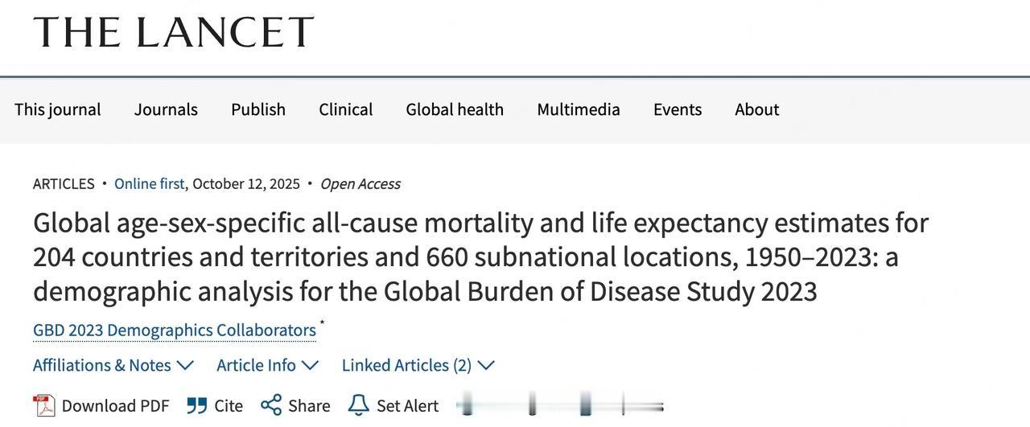Open the Global health menu
This screenshot has width=1030, height=427.
tap(455, 109)
